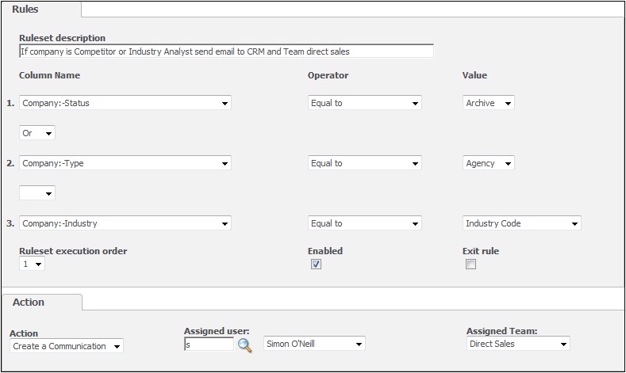Screen dimensions: 626x373
Task: Open the Company:-Type column dropdown
Action: tap(125, 163)
